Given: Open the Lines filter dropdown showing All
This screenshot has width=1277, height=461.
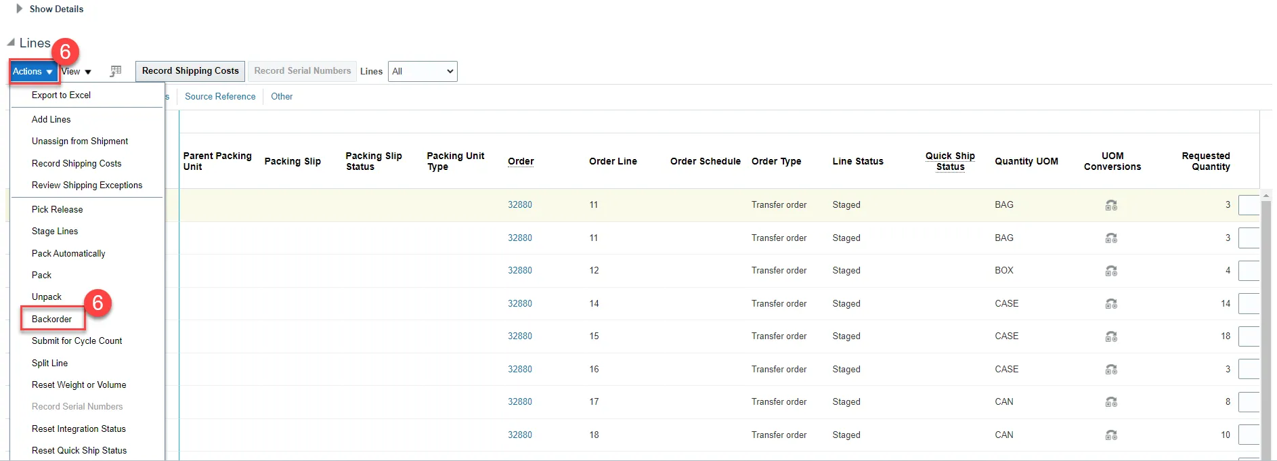Looking at the screenshot, I should click(423, 71).
